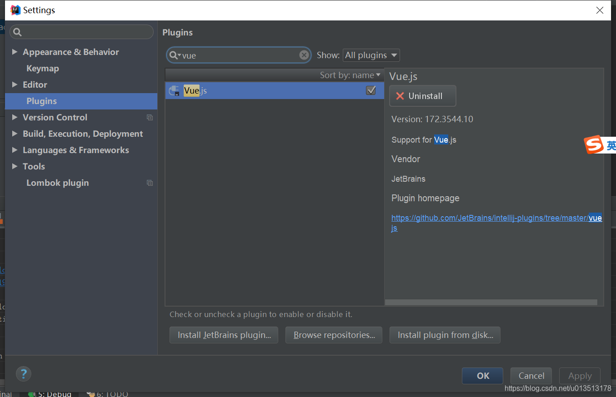616x397 pixels.
Task: Click the plugin description horizontal scrollbar
Action: coord(491,302)
